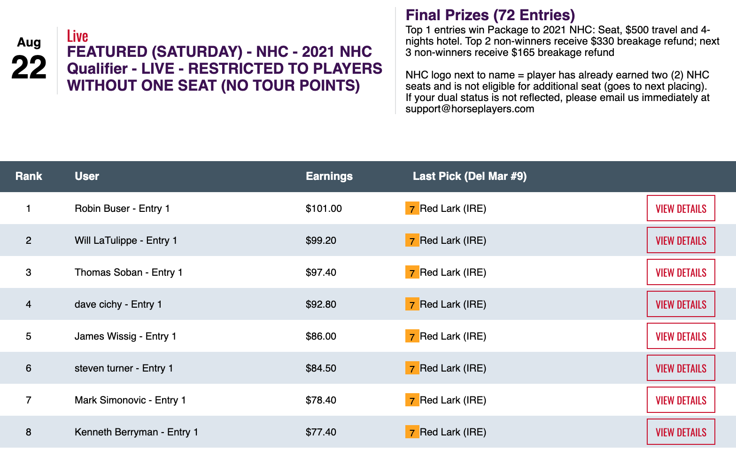Click the orange 7 badge for Thomas Soban
The image size is (736, 450).
click(x=412, y=272)
